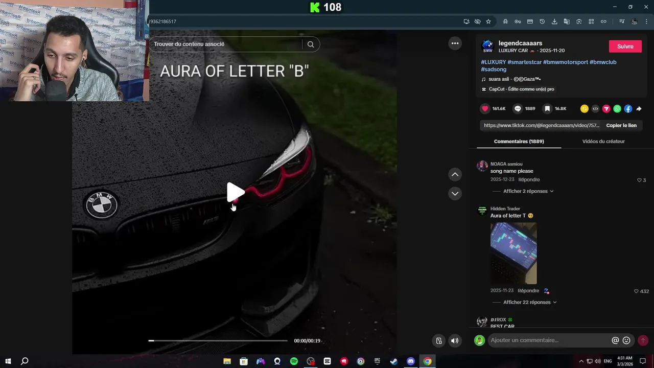654x368 pixels.
Task: Open the emoji picker in comment box
Action: tap(626, 340)
